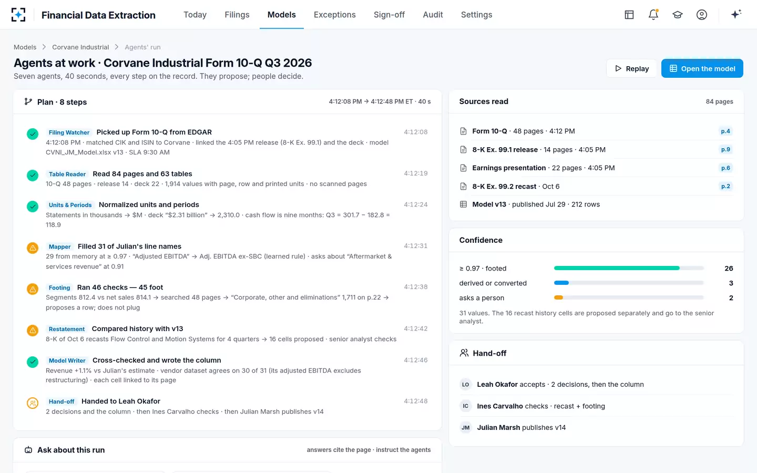Open the user account icon
This screenshot has height=473, width=757.
click(x=702, y=15)
